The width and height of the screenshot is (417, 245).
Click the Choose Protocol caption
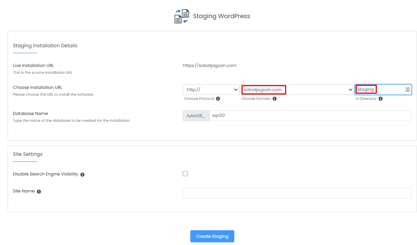[x=199, y=99]
